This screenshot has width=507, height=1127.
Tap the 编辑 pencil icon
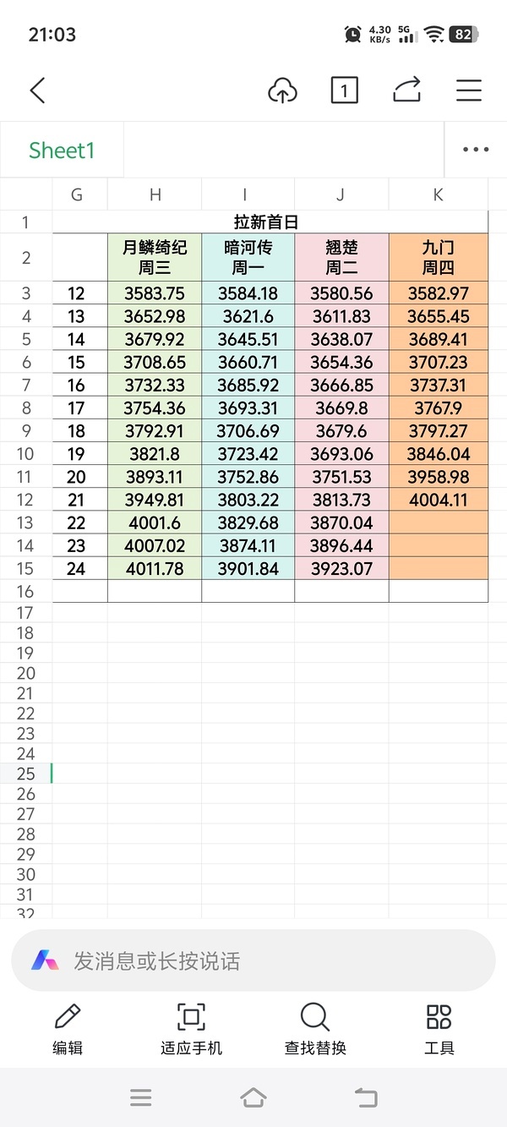click(68, 1017)
